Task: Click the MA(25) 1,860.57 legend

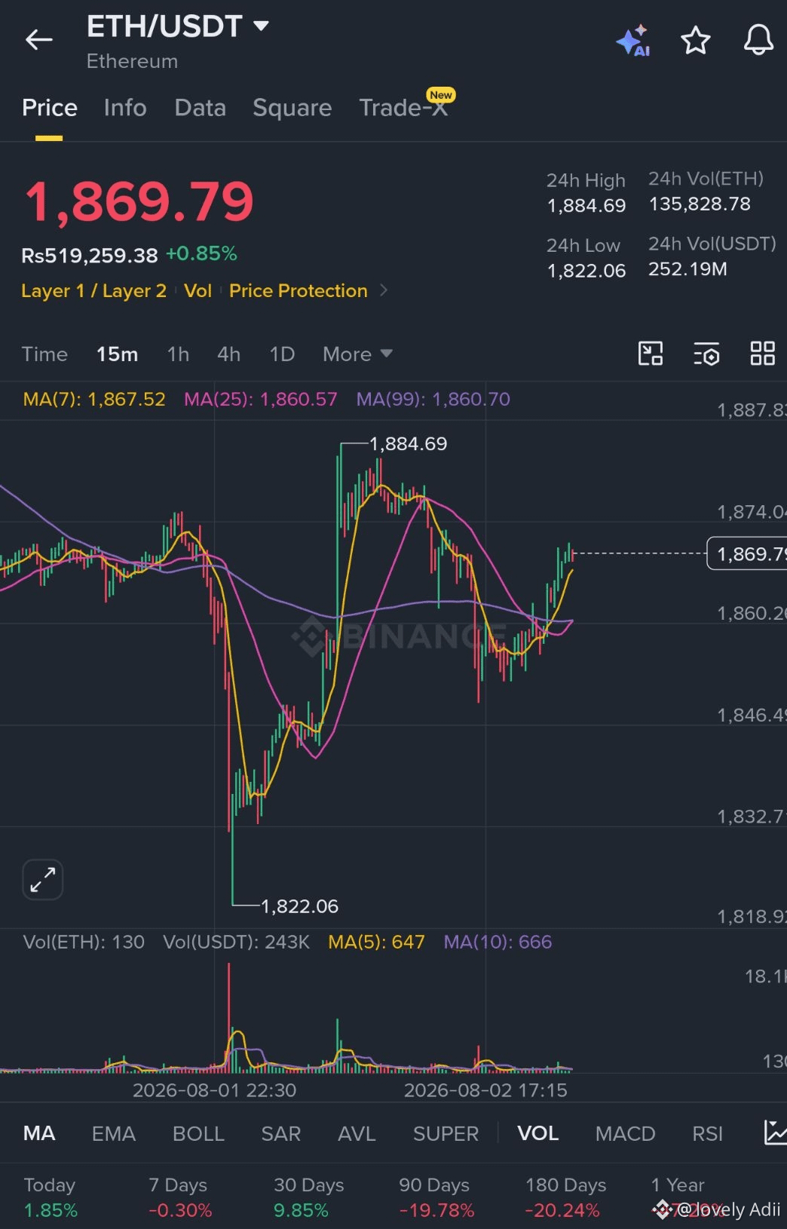Action: [x=261, y=399]
